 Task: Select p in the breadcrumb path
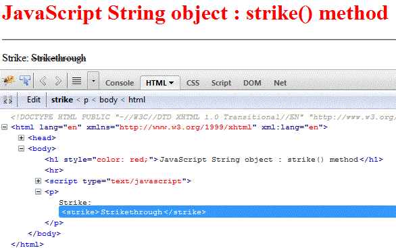86,100
